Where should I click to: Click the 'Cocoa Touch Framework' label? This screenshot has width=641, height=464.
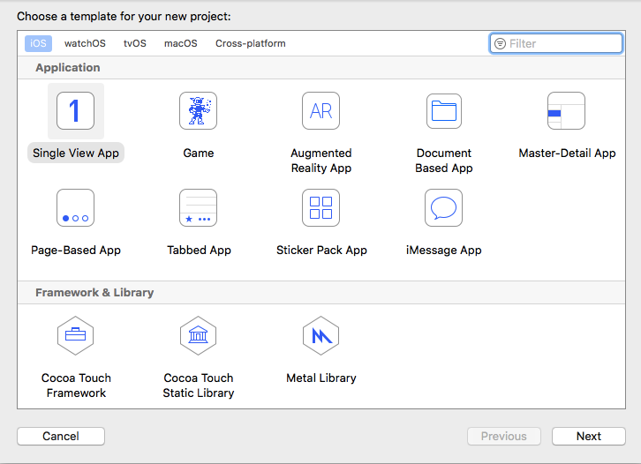[x=76, y=385]
